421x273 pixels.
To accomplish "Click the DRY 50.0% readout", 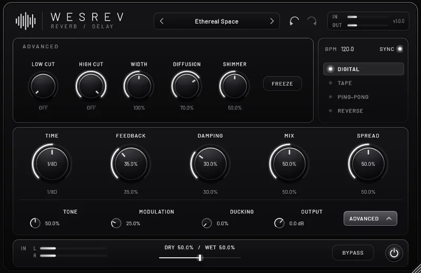I will tap(179, 248).
